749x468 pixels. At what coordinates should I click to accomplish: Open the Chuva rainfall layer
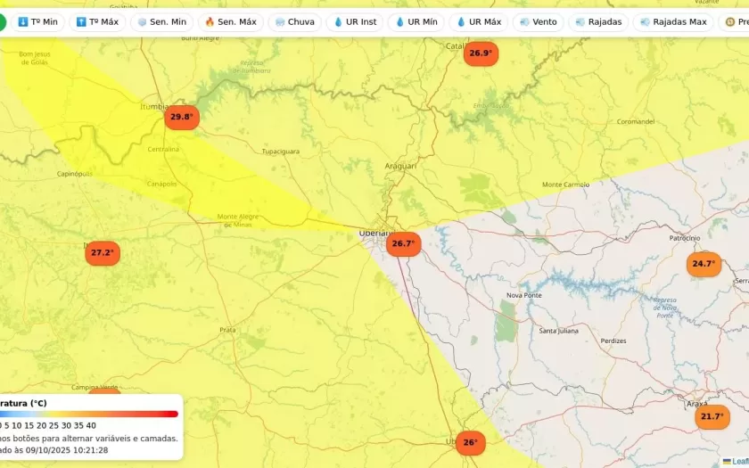294,21
